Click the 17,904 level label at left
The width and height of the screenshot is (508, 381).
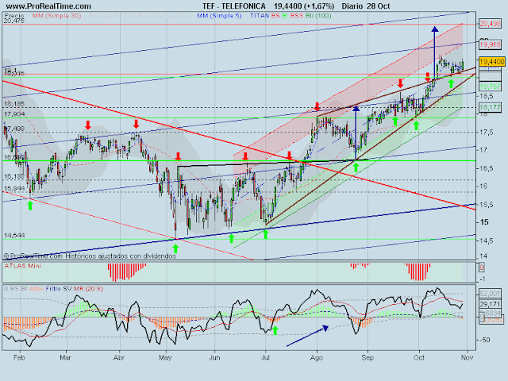(14, 114)
